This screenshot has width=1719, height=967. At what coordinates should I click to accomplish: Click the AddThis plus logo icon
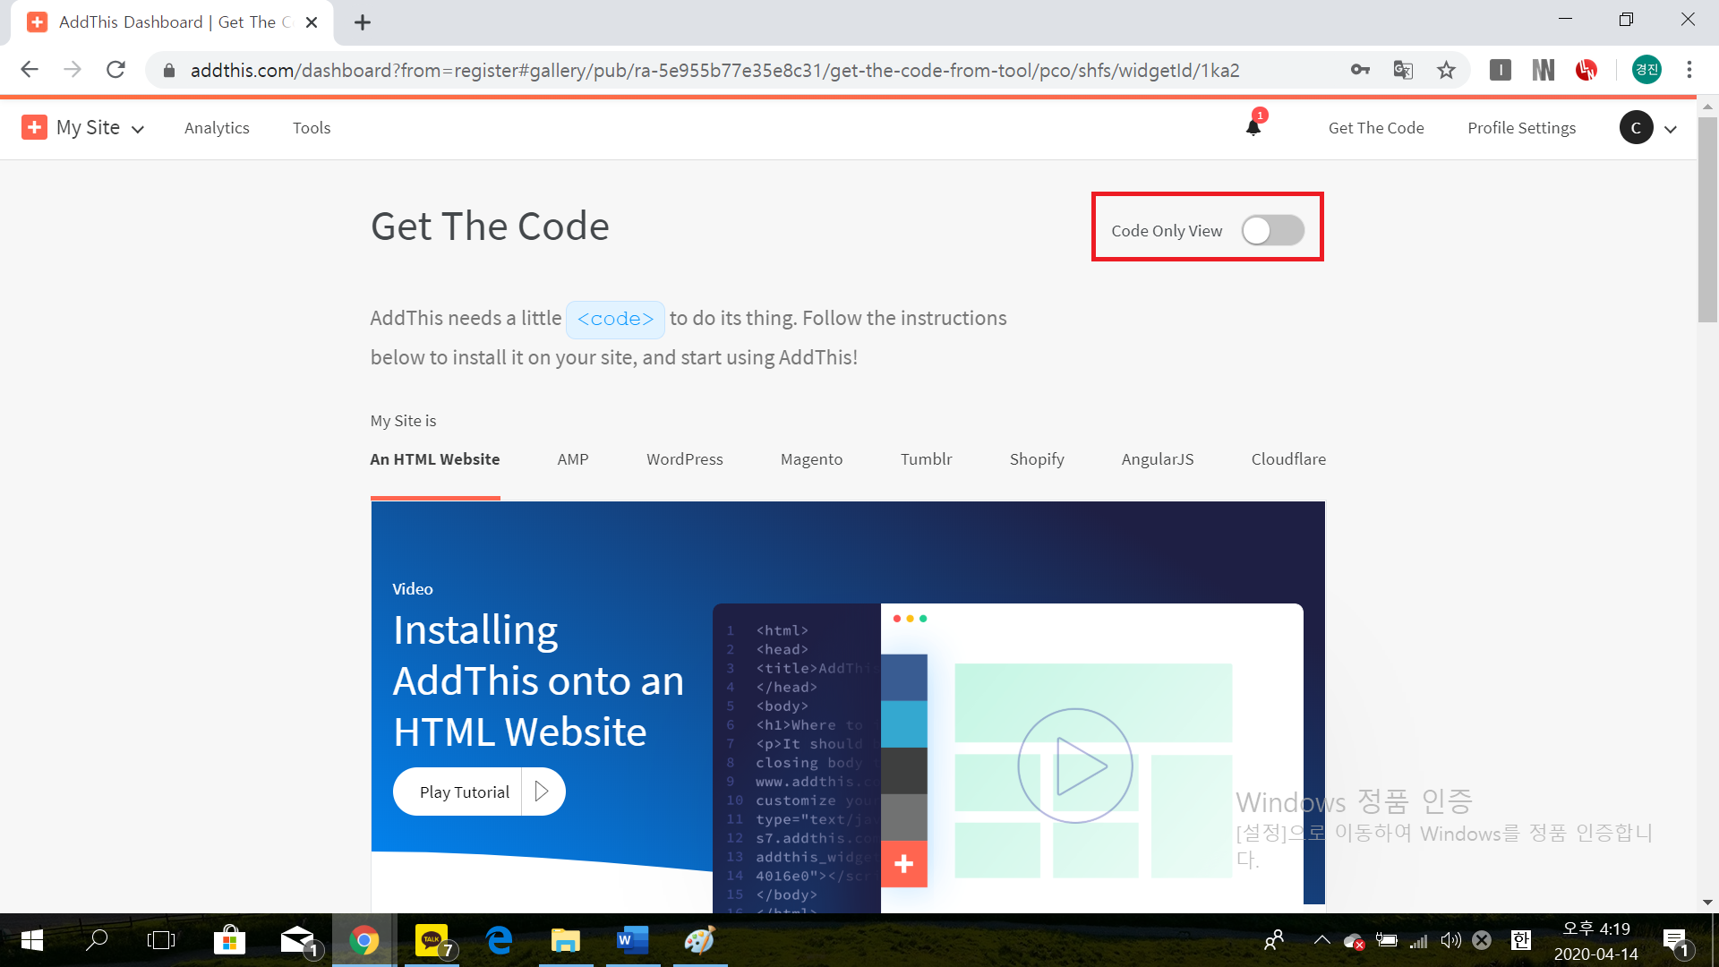pyautogui.click(x=34, y=127)
